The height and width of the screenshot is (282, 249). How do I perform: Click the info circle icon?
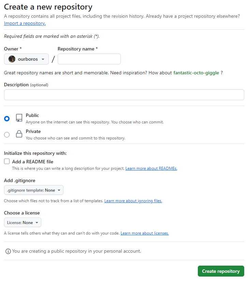(8, 251)
